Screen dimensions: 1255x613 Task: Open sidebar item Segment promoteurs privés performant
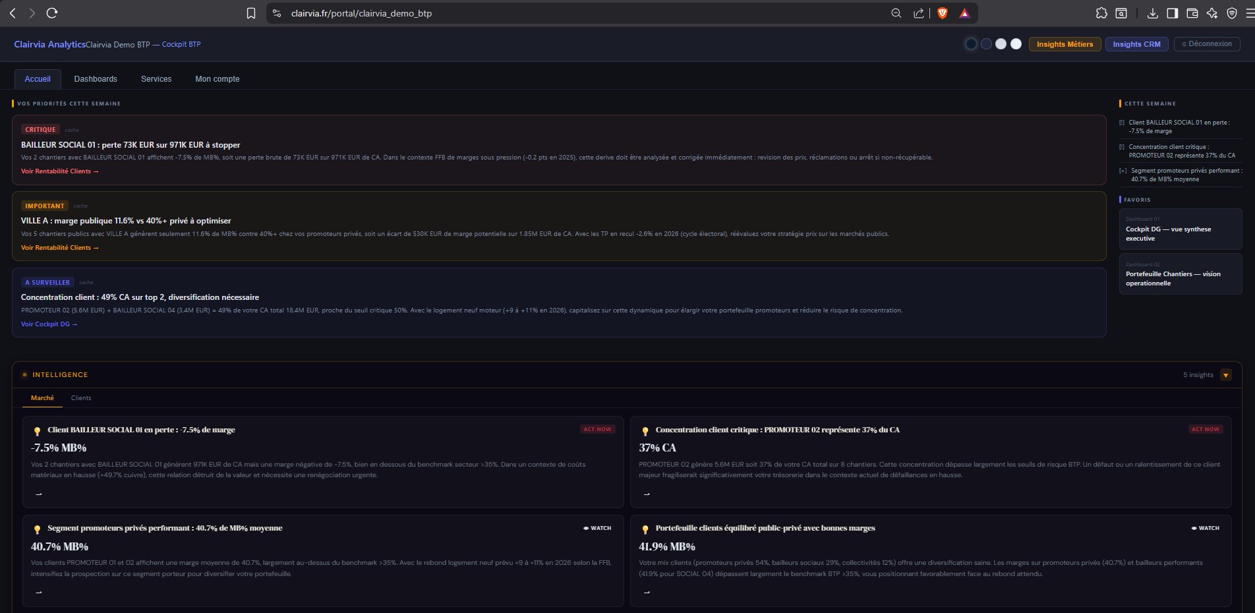coord(1181,175)
